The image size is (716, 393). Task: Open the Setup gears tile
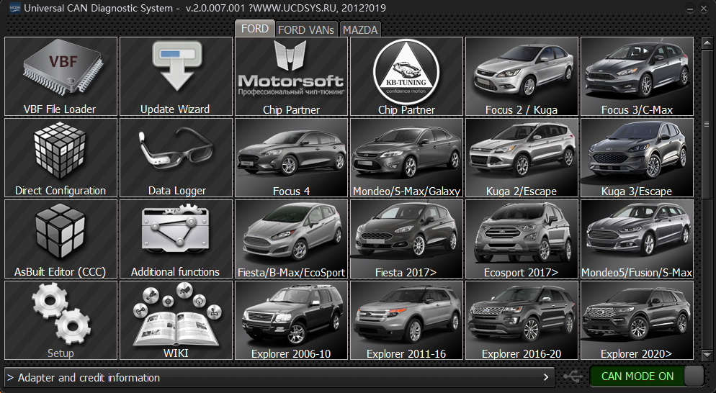tap(61, 320)
